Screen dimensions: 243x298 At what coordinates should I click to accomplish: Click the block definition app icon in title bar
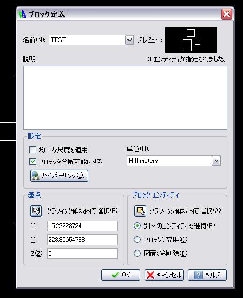tap(22, 14)
